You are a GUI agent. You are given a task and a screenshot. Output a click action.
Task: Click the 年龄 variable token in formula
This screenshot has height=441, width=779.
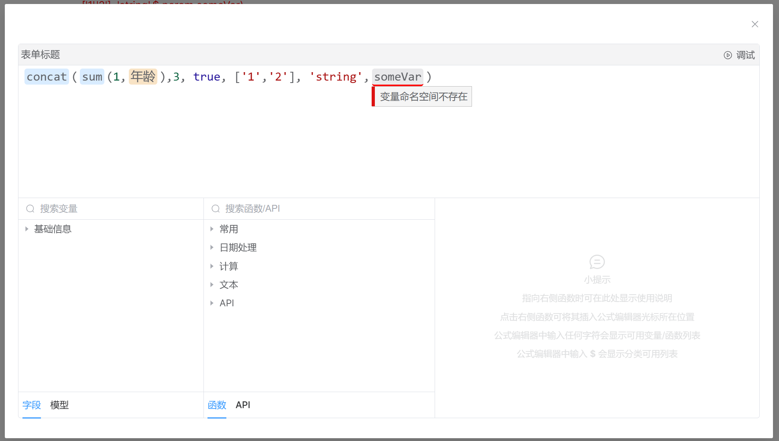click(x=143, y=77)
